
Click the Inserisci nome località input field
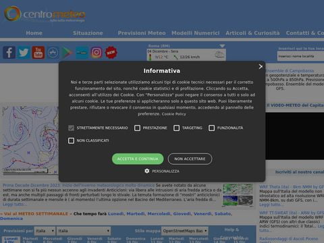[300, 56]
